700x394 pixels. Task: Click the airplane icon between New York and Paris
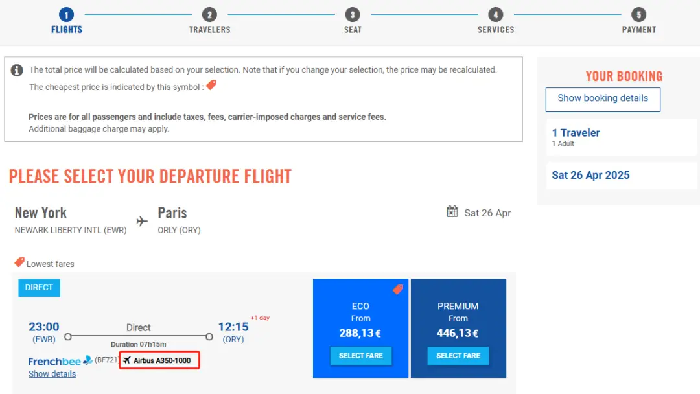141,221
